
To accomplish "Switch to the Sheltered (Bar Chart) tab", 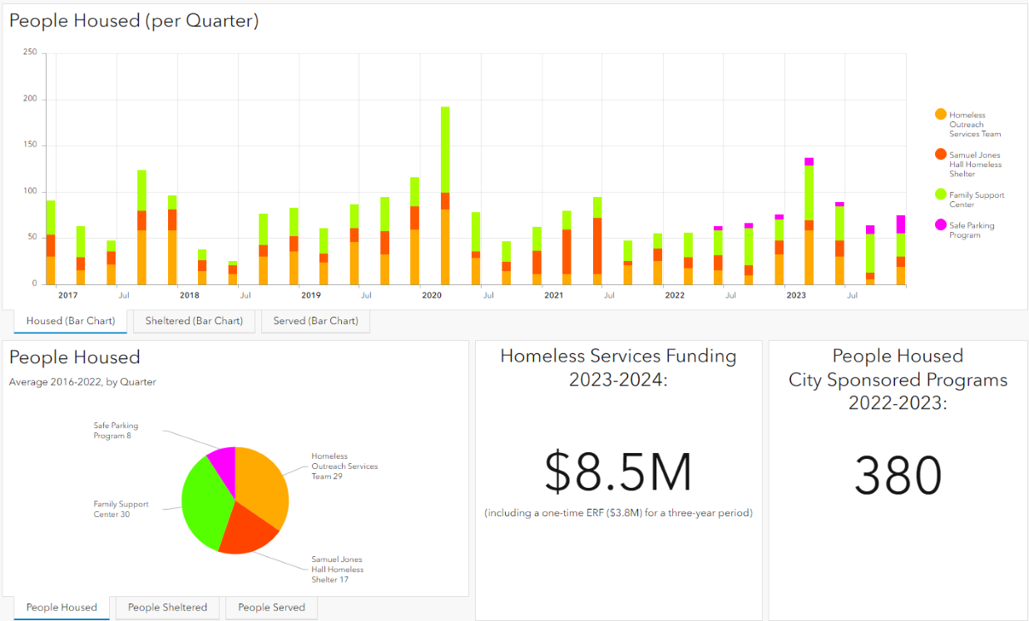I will pyautogui.click(x=194, y=321).
